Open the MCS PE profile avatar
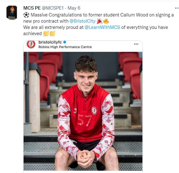Screen dimensions: 179x173 click(x=12, y=12)
